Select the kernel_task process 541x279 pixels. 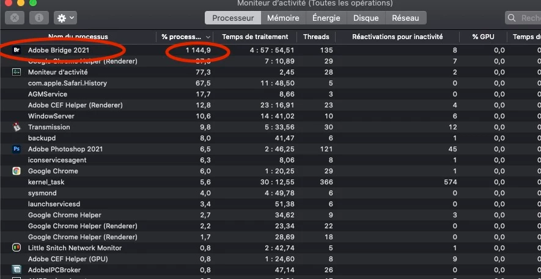(x=46, y=182)
